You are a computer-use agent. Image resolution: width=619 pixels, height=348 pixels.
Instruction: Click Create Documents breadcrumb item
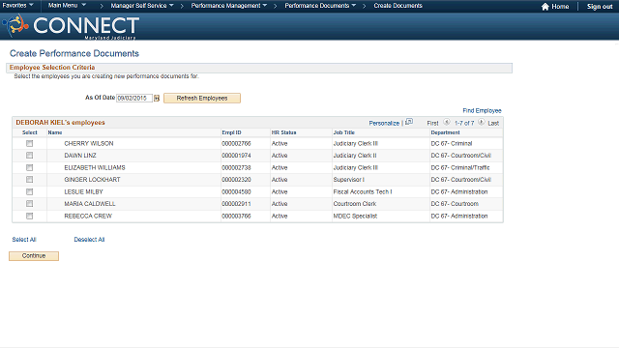(398, 6)
